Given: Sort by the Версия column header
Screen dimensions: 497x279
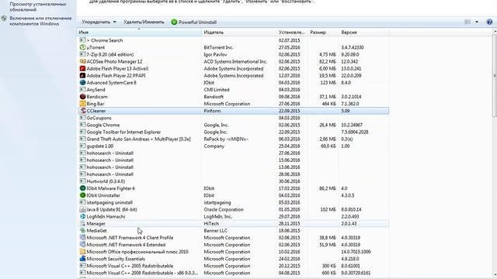Looking at the screenshot, I should tap(364, 33).
